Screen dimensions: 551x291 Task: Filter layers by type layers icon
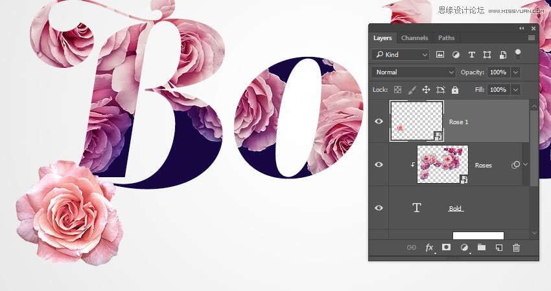pyautogui.click(x=471, y=55)
